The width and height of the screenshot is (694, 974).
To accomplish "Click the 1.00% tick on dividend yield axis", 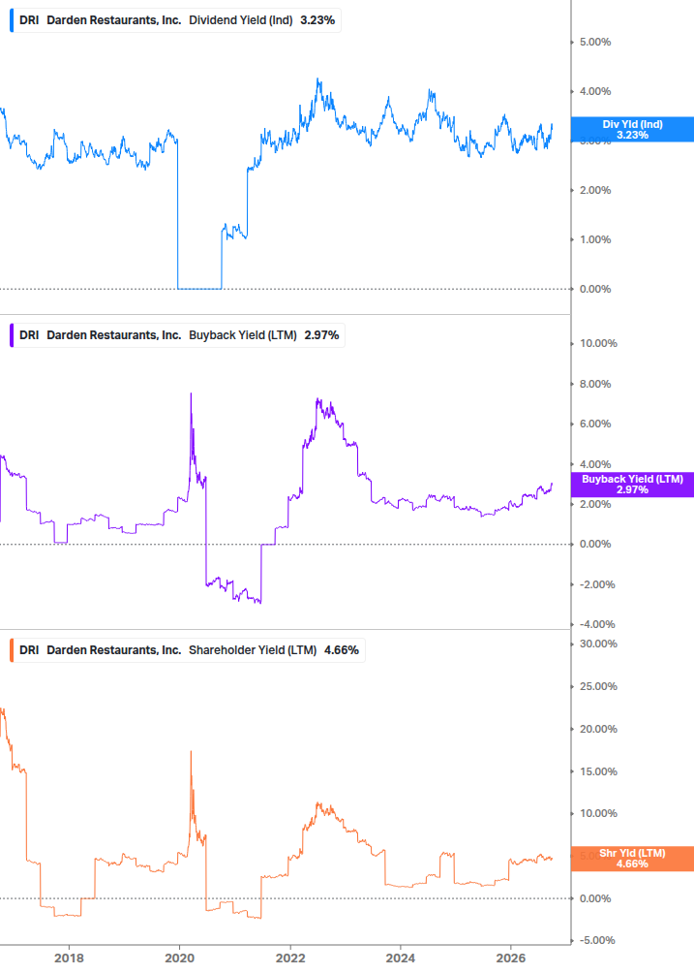I will click(595, 239).
